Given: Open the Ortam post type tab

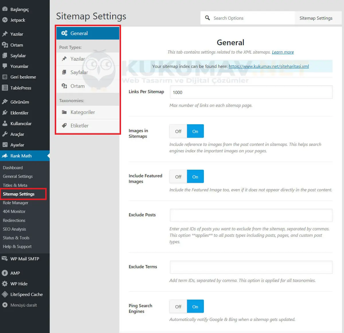Looking at the screenshot, I should (x=88, y=86).
